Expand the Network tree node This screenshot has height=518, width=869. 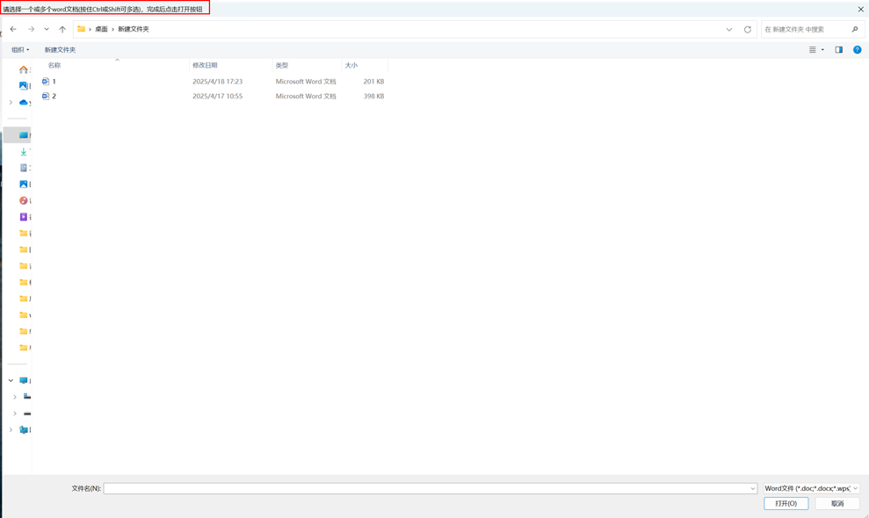click(11, 430)
